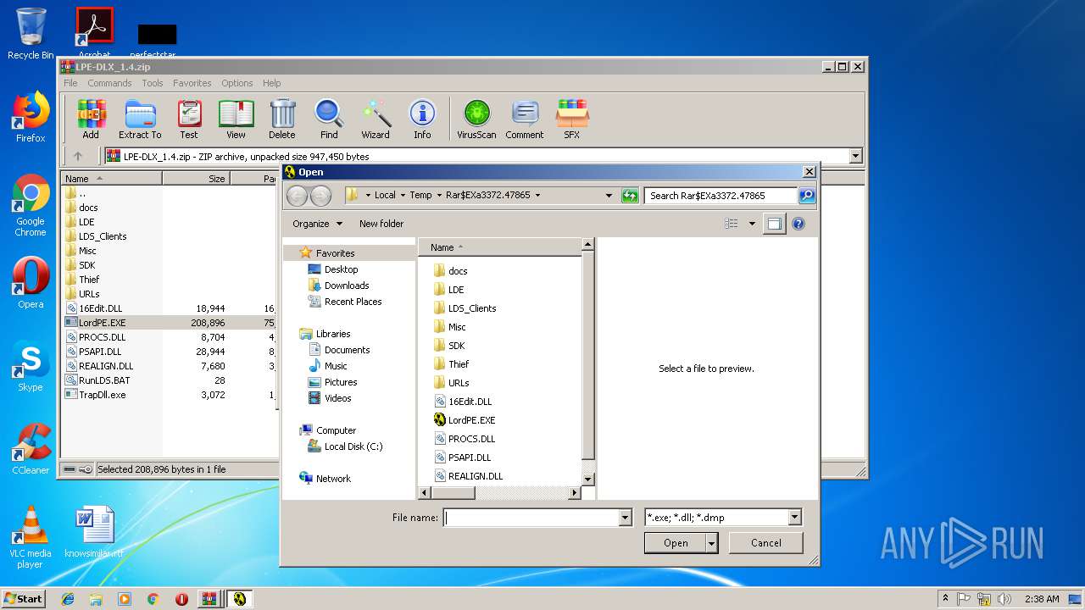Click the Extract To toolbar icon

(x=140, y=119)
